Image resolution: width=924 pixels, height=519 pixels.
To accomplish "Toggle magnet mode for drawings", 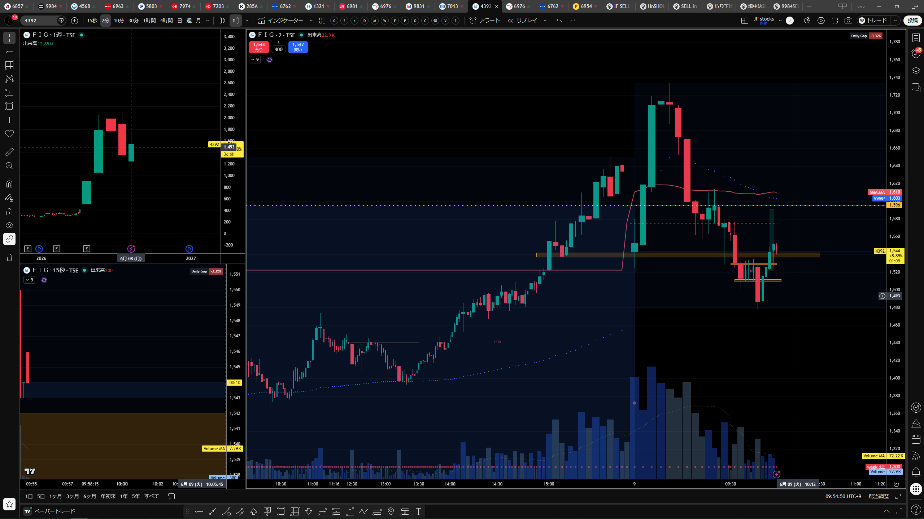I will (9, 184).
